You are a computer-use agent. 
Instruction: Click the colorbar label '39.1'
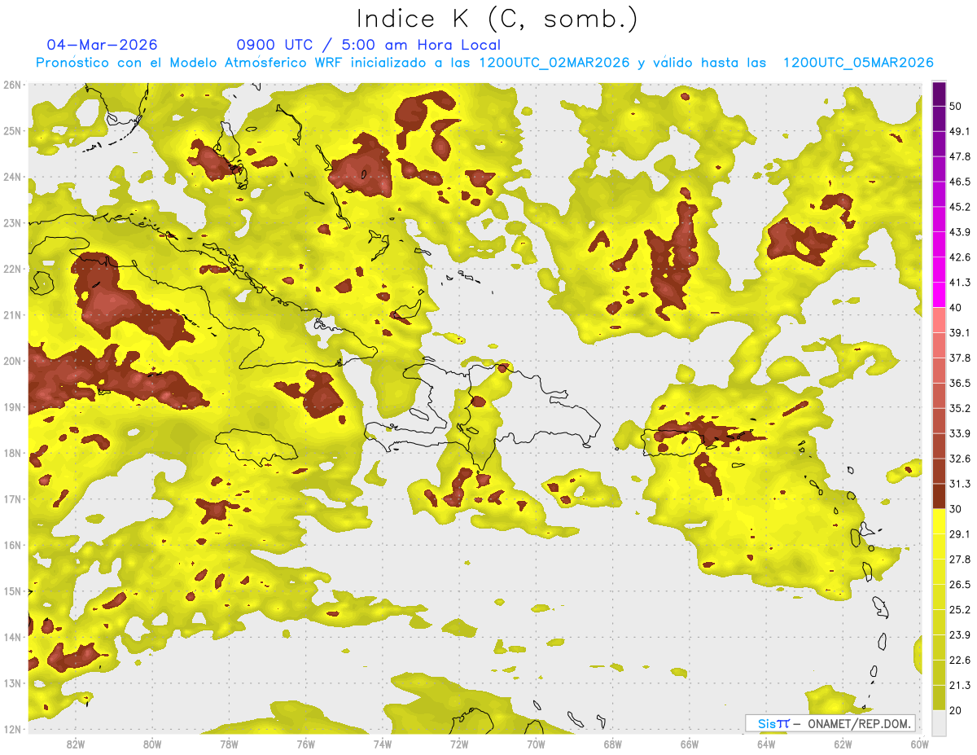[959, 333]
